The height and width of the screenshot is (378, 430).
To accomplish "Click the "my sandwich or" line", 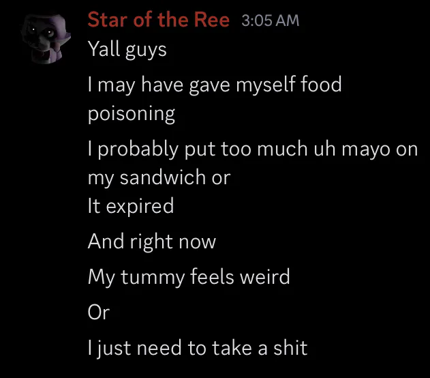I will tap(159, 178).
